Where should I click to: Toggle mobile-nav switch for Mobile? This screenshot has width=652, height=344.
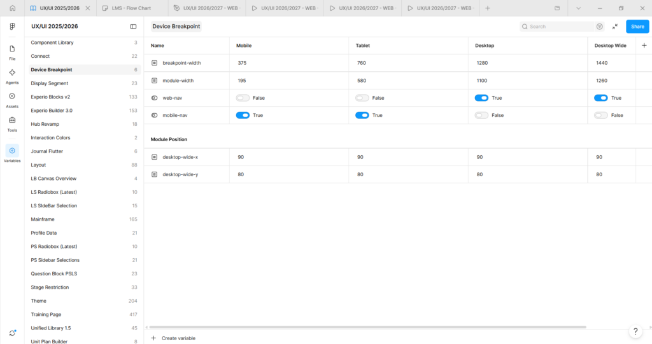pyautogui.click(x=243, y=115)
